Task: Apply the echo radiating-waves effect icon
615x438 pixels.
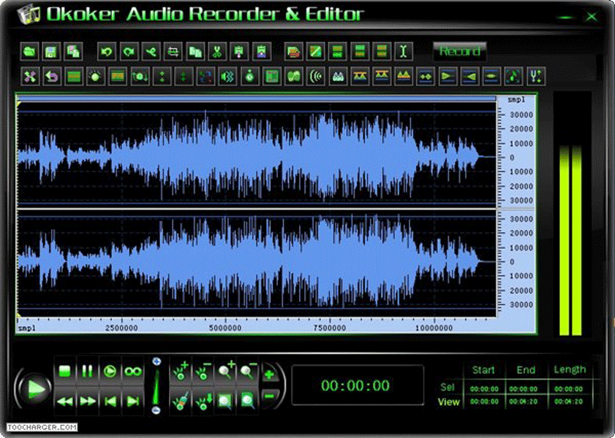Action: coord(316,77)
